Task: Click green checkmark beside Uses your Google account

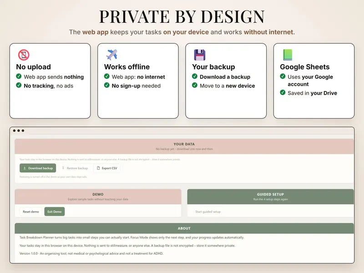Action: (283, 76)
